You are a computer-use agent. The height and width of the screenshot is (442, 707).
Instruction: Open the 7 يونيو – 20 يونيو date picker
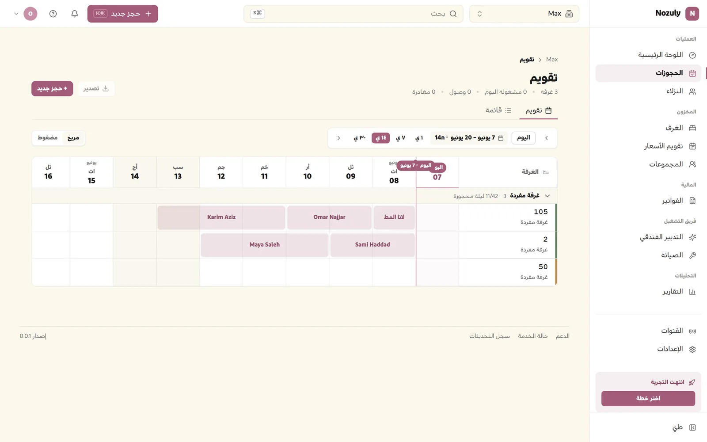469,138
